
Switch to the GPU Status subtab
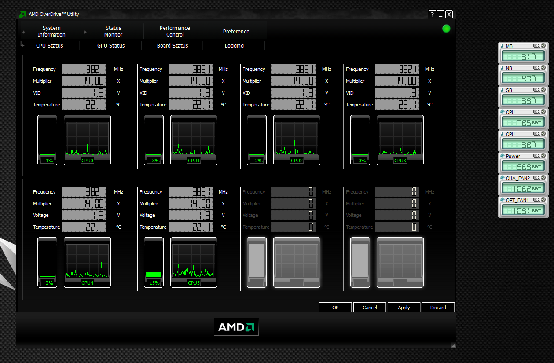pos(111,45)
